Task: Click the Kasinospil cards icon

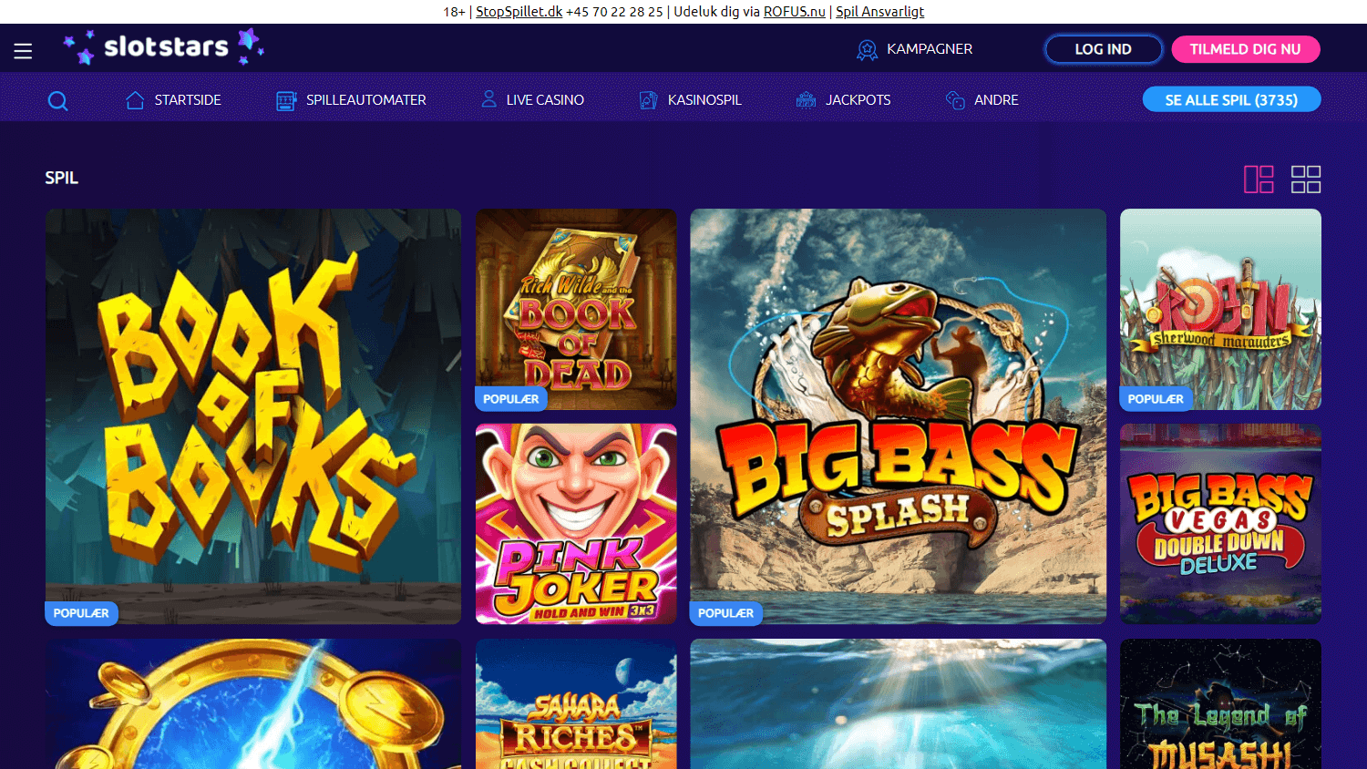Action: click(648, 100)
